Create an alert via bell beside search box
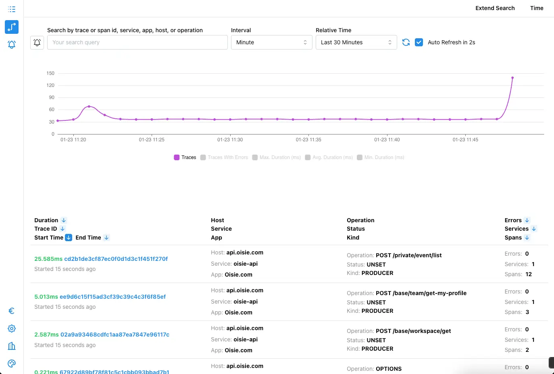This screenshot has height=374, width=554. click(37, 42)
